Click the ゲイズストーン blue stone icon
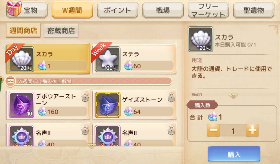The image size is (280, 164). [x=108, y=105]
